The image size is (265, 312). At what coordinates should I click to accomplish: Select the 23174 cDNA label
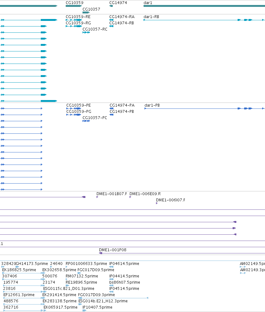(x=49, y=282)
